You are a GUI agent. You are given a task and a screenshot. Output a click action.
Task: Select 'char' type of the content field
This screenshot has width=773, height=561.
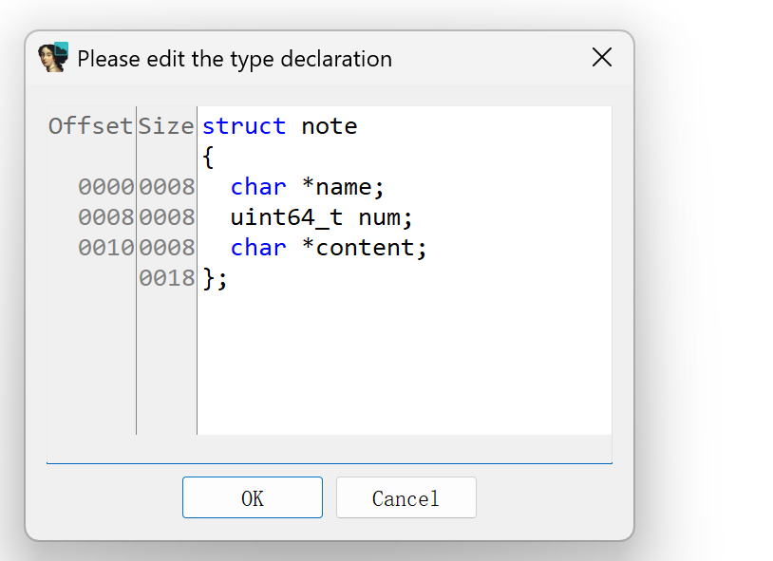[257, 248]
